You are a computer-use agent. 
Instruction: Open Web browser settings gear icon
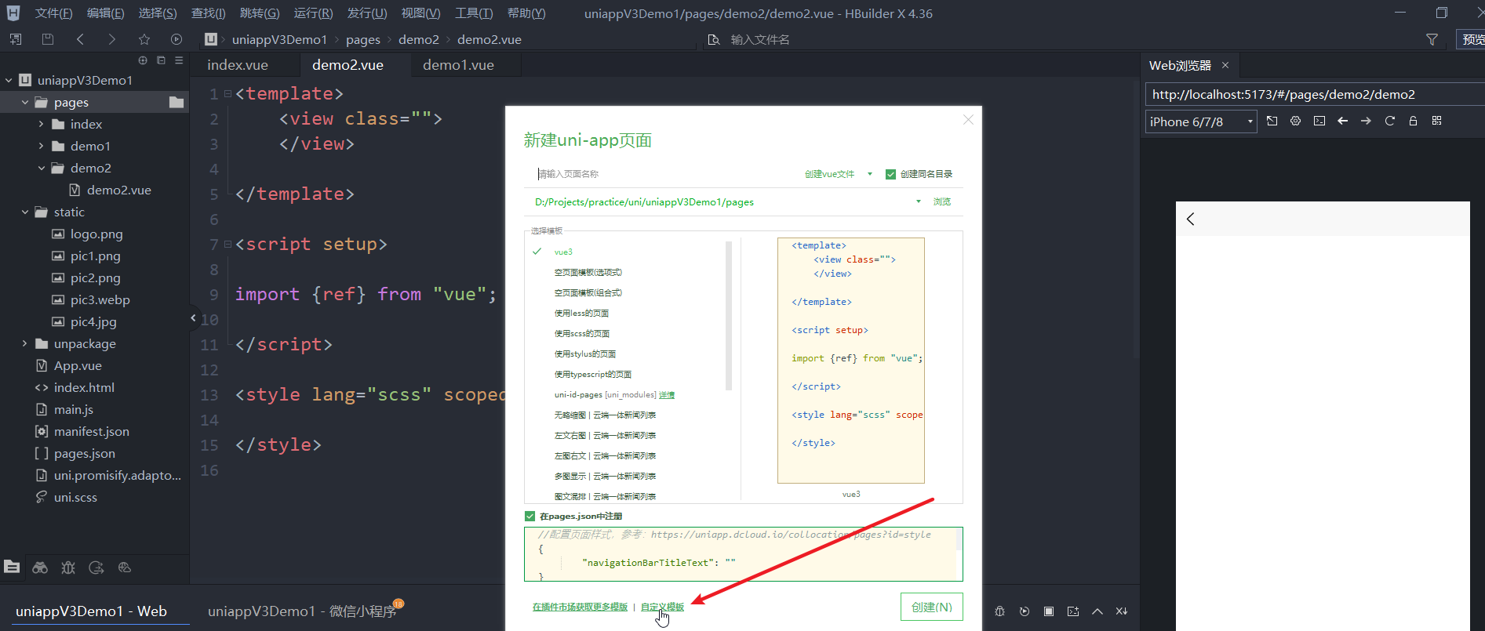coord(1296,121)
